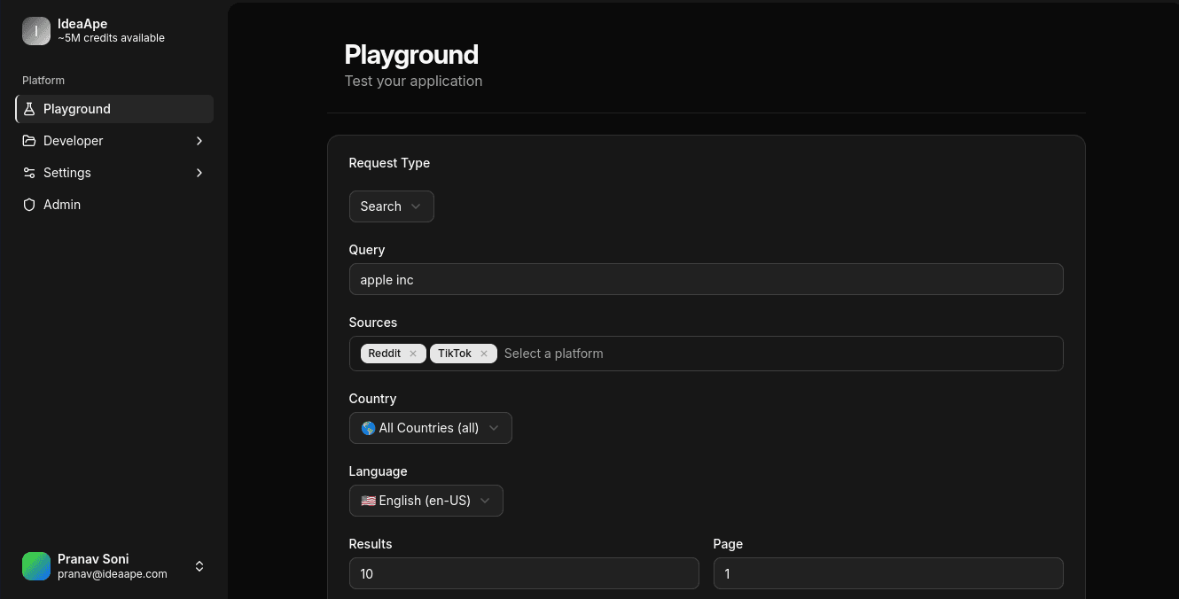Click the Admin shield icon
The width and height of the screenshot is (1179, 599).
pyautogui.click(x=29, y=205)
